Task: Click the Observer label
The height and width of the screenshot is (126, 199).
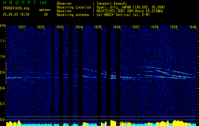Action: tap(64, 3)
